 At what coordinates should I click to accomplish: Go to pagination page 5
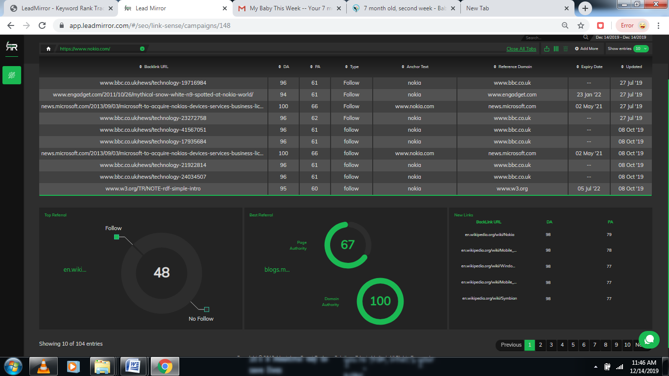click(573, 345)
